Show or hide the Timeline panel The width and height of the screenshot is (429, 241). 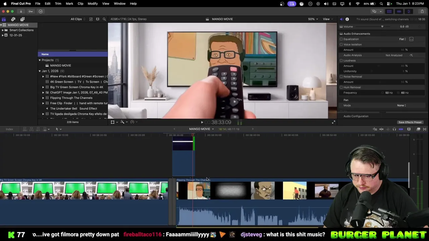coord(399,11)
